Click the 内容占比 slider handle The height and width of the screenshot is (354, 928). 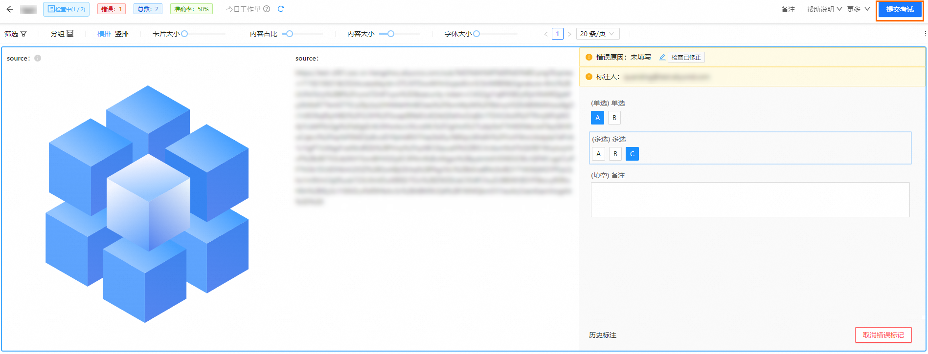[290, 34]
